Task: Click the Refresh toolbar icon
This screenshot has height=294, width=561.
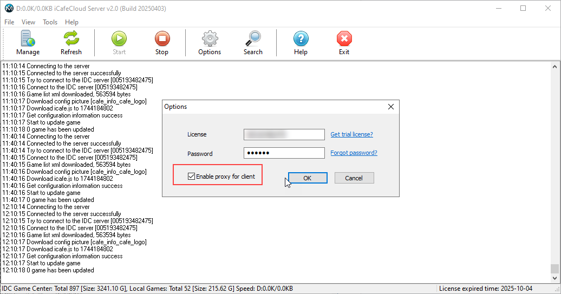Action: [x=71, y=39]
